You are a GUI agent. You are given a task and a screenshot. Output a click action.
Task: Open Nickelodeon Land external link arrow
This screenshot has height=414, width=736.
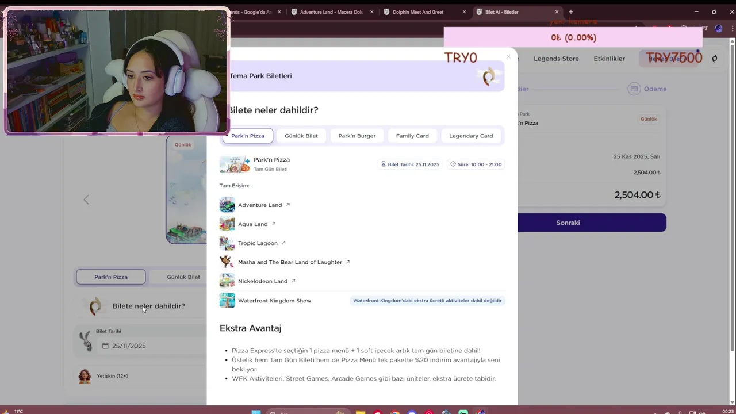[x=293, y=281]
